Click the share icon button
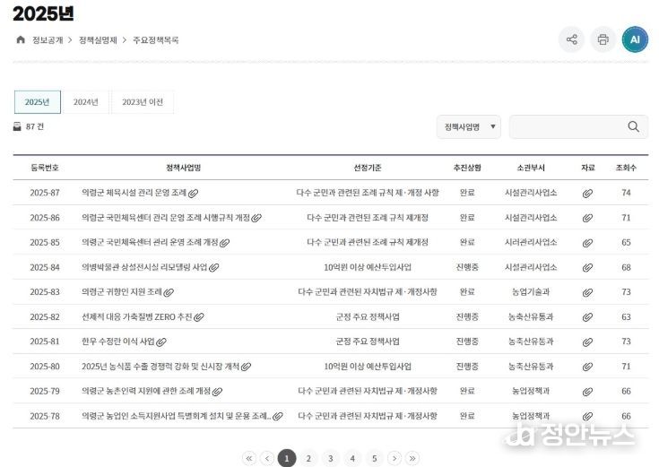Image resolution: width=659 pixels, height=467 pixels. [571, 39]
